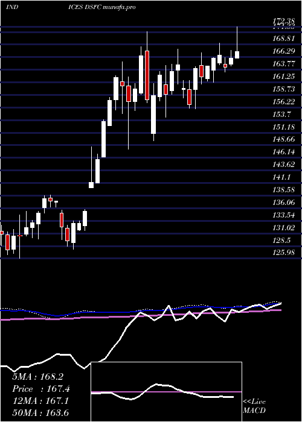Open the MACD inset mini chart
The height and width of the screenshot is (422, 302).
pos(166,392)
